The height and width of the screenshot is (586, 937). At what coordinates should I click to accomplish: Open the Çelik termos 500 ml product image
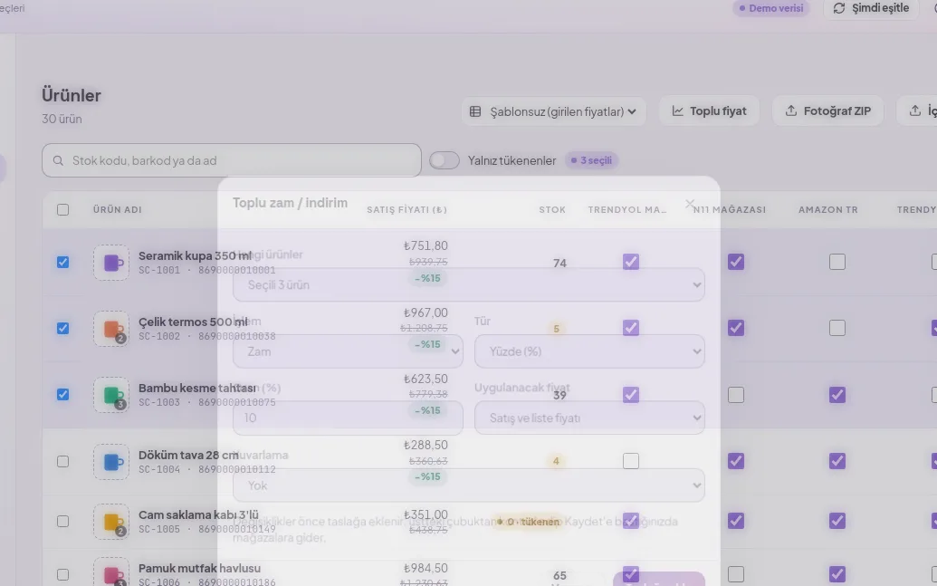(x=111, y=328)
